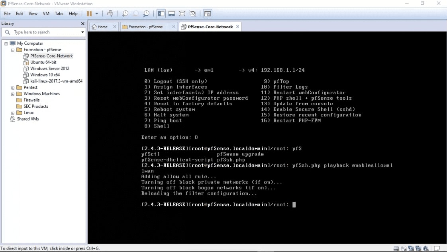Click the second network adapter status icon

point(418,248)
